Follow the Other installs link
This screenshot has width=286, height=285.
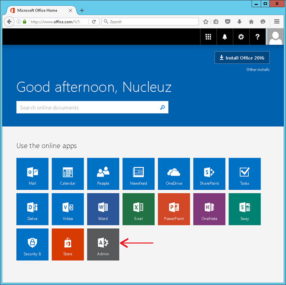(258, 69)
